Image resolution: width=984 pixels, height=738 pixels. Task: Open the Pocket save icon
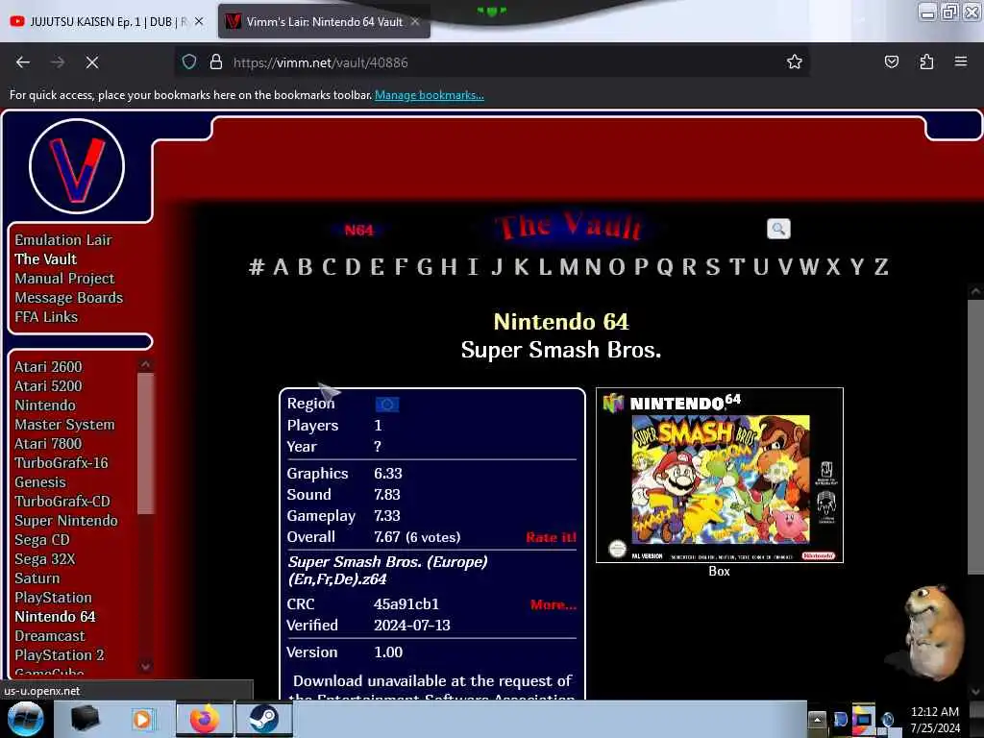pos(891,61)
